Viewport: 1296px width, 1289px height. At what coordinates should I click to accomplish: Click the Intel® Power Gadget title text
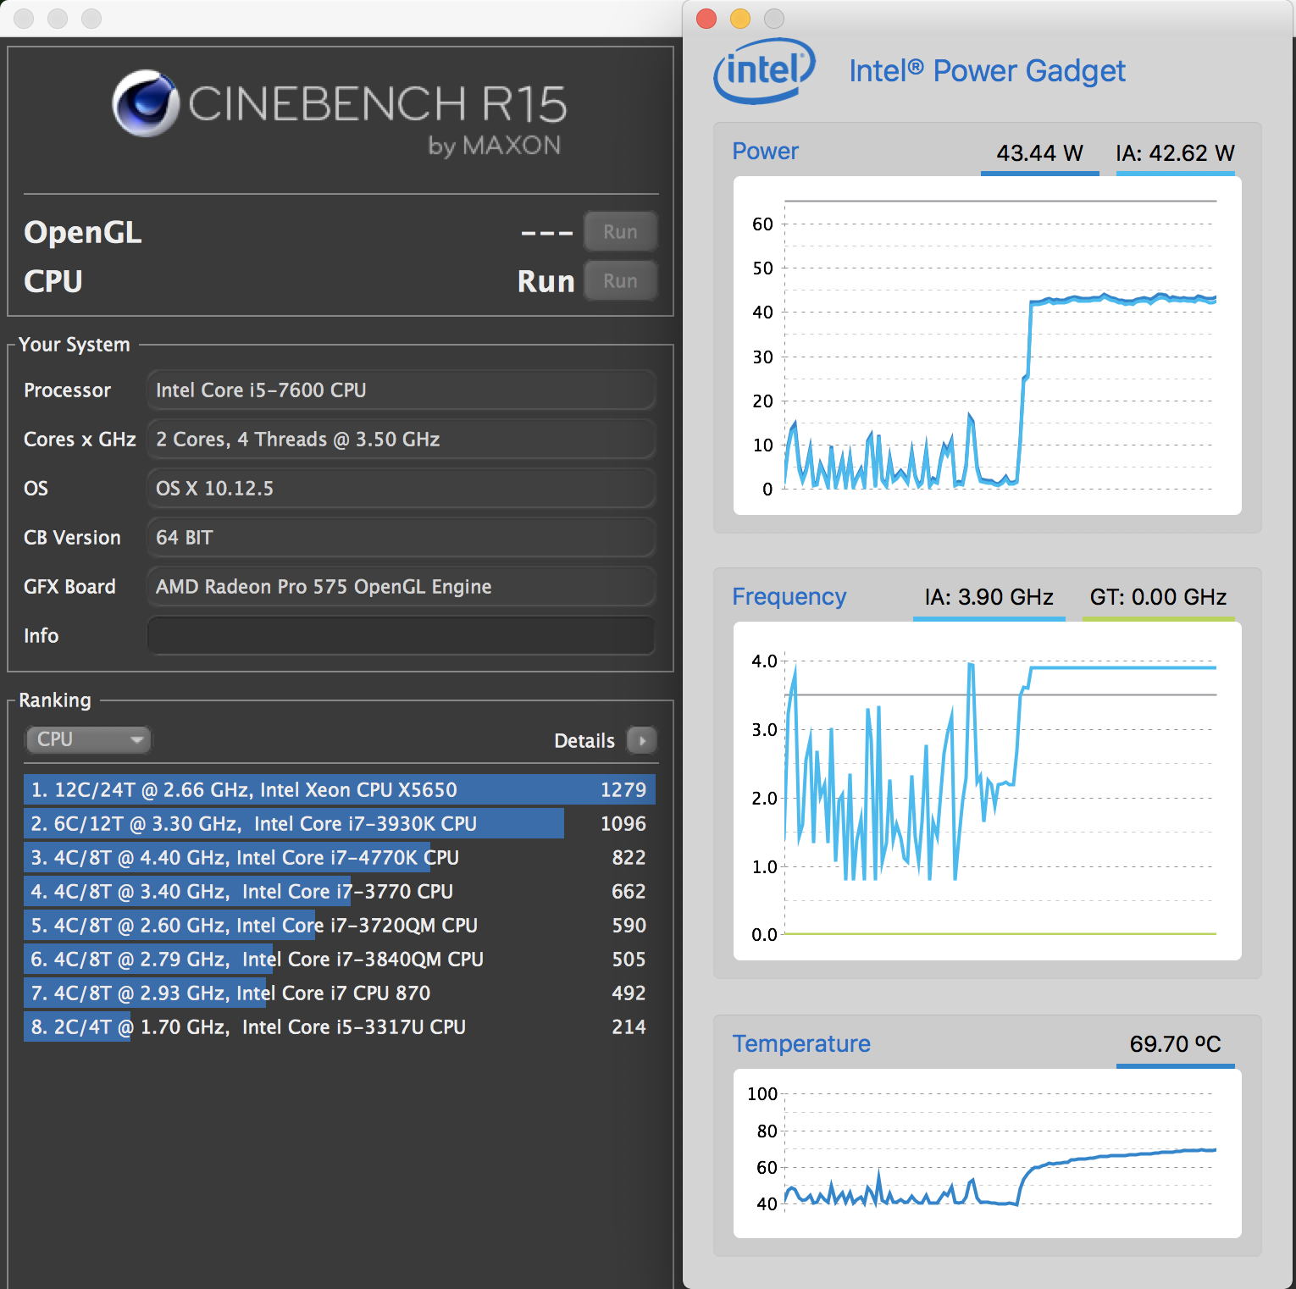click(988, 71)
